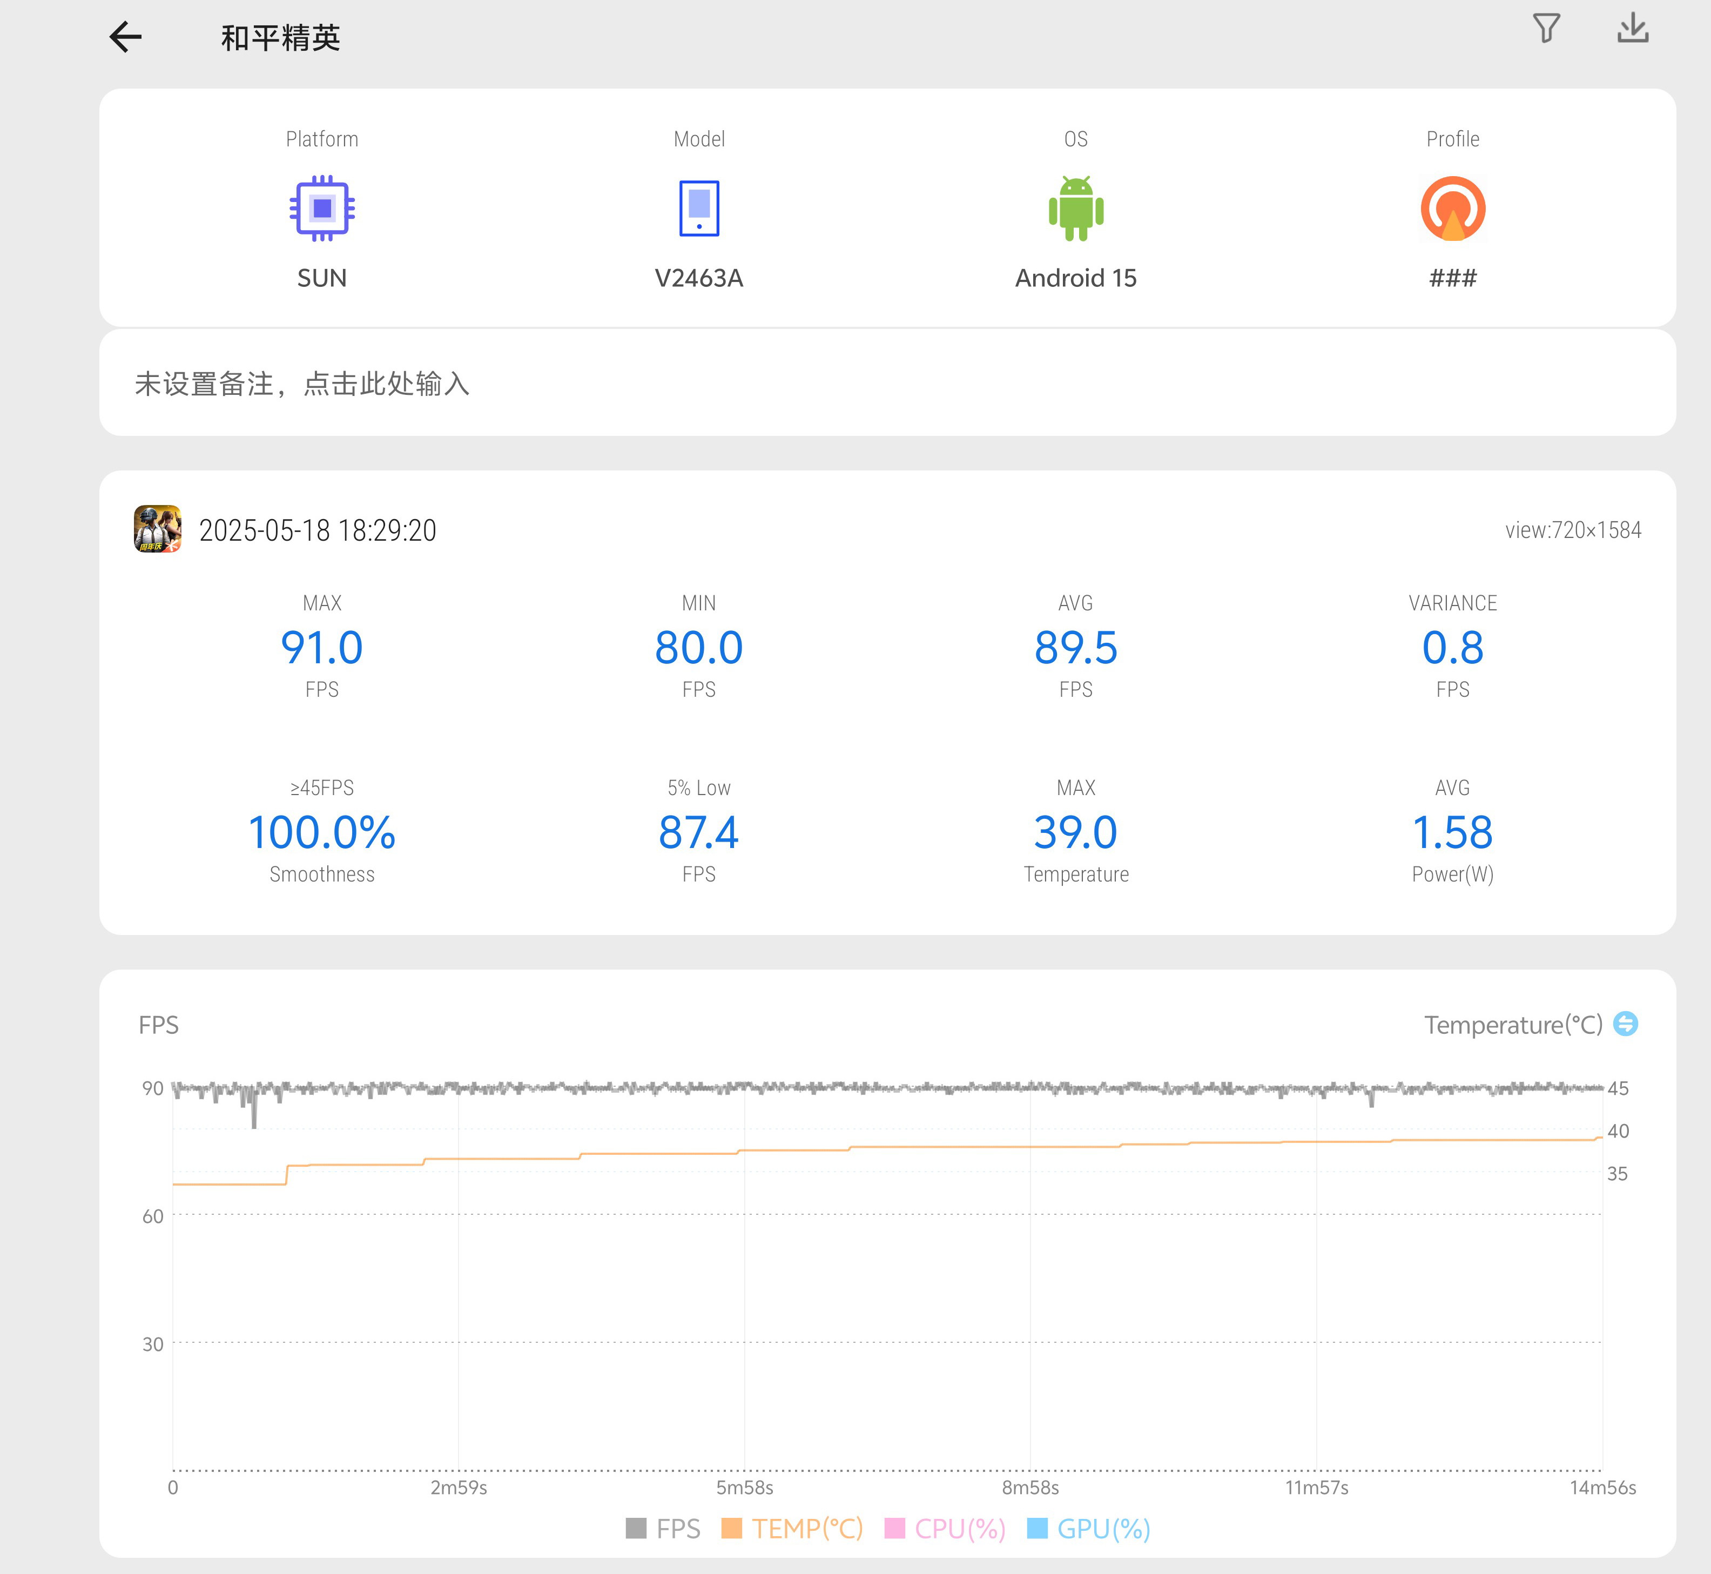The width and height of the screenshot is (1711, 1574).
Task: Click the 8m58s time axis marker
Action: [1030, 1487]
